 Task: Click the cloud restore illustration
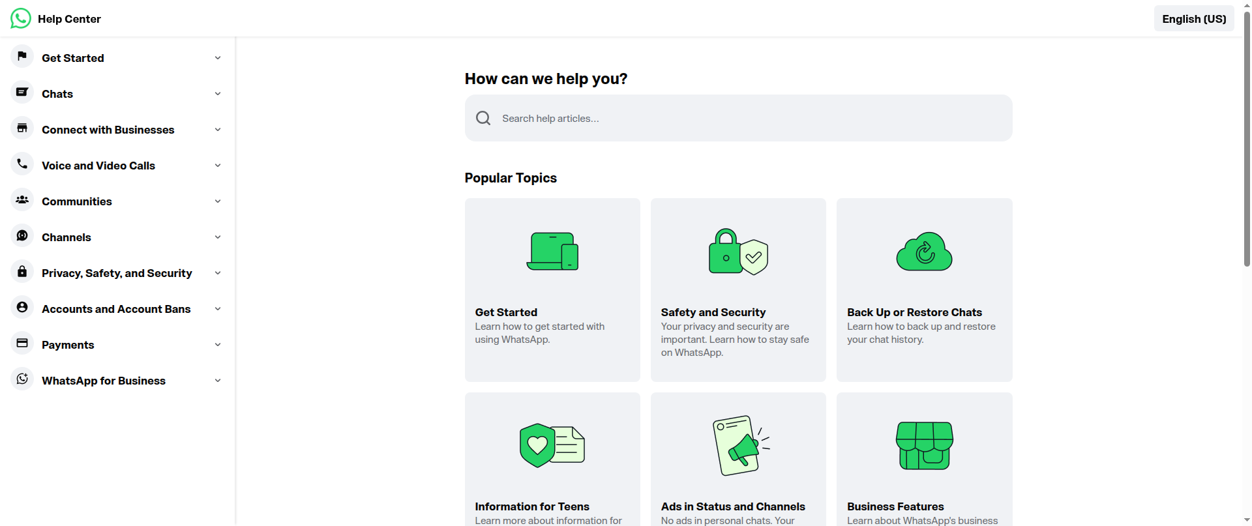click(x=924, y=251)
